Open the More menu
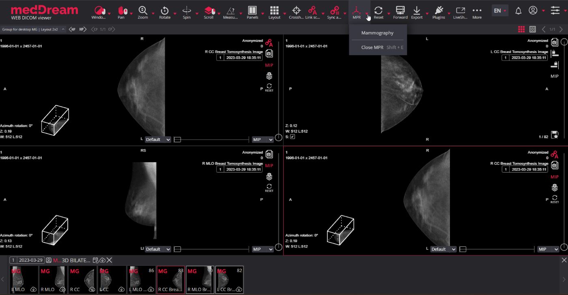The width and height of the screenshot is (568, 295). click(x=477, y=12)
